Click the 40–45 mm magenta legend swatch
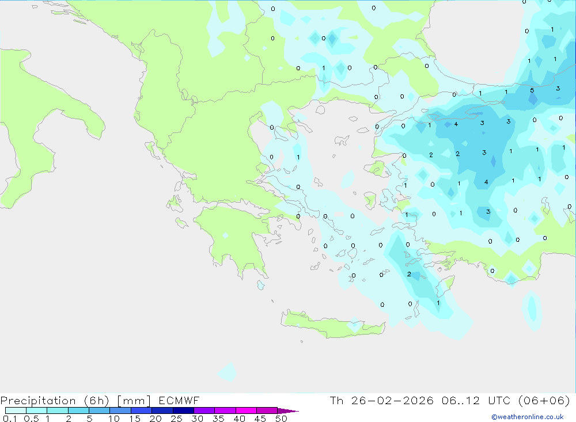Screen dimensions: 576x422 pyautogui.click(x=246, y=410)
